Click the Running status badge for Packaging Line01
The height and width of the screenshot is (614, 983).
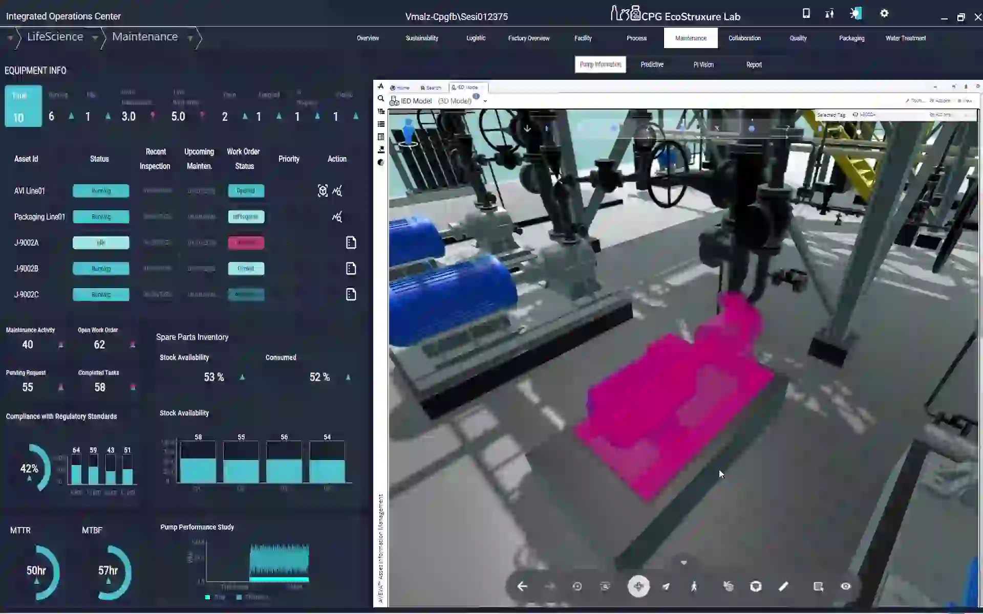pos(101,217)
